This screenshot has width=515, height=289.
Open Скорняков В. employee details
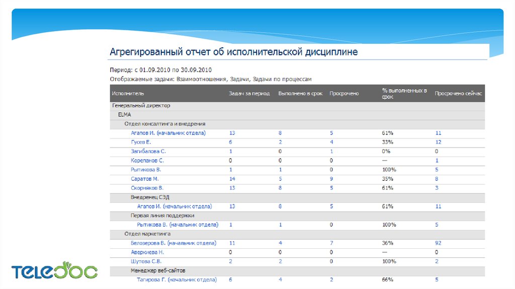[x=147, y=188]
